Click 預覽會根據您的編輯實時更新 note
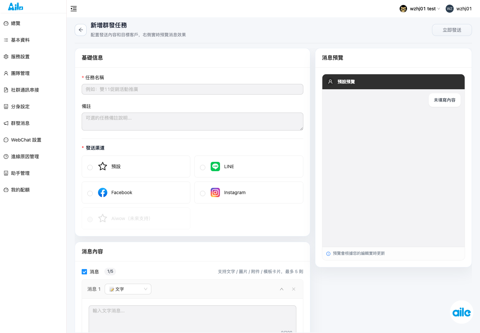 point(359,253)
